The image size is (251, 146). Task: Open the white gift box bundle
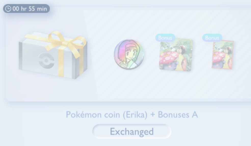tap(53, 55)
